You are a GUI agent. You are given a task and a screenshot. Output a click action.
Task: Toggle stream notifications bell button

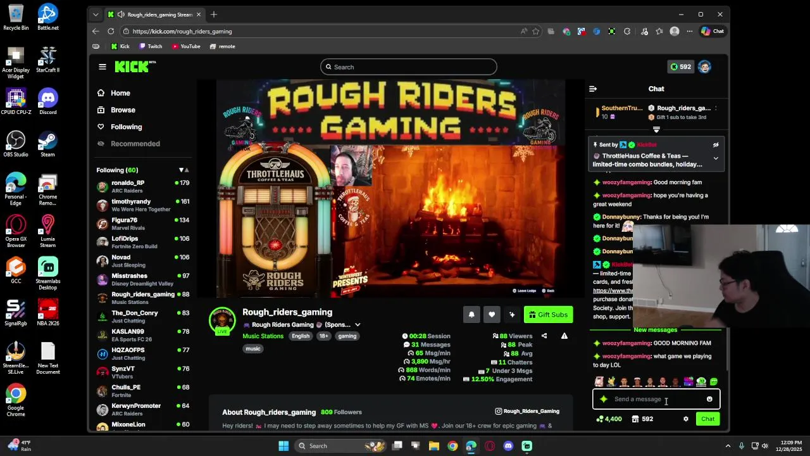(471, 315)
